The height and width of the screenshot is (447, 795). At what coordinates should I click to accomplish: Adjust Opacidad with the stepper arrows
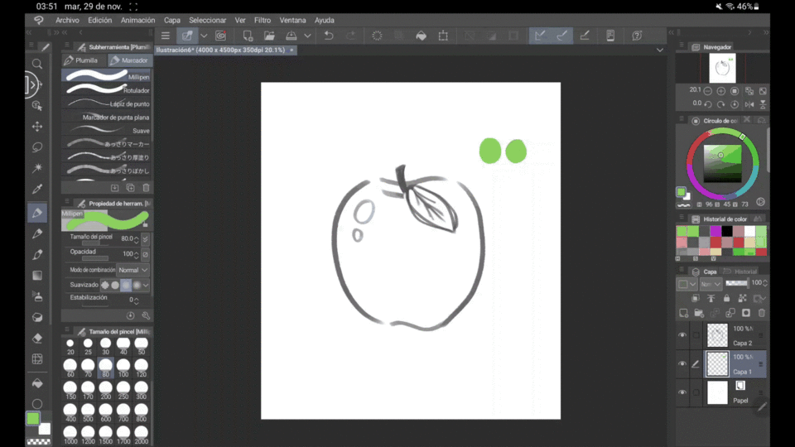(136, 254)
